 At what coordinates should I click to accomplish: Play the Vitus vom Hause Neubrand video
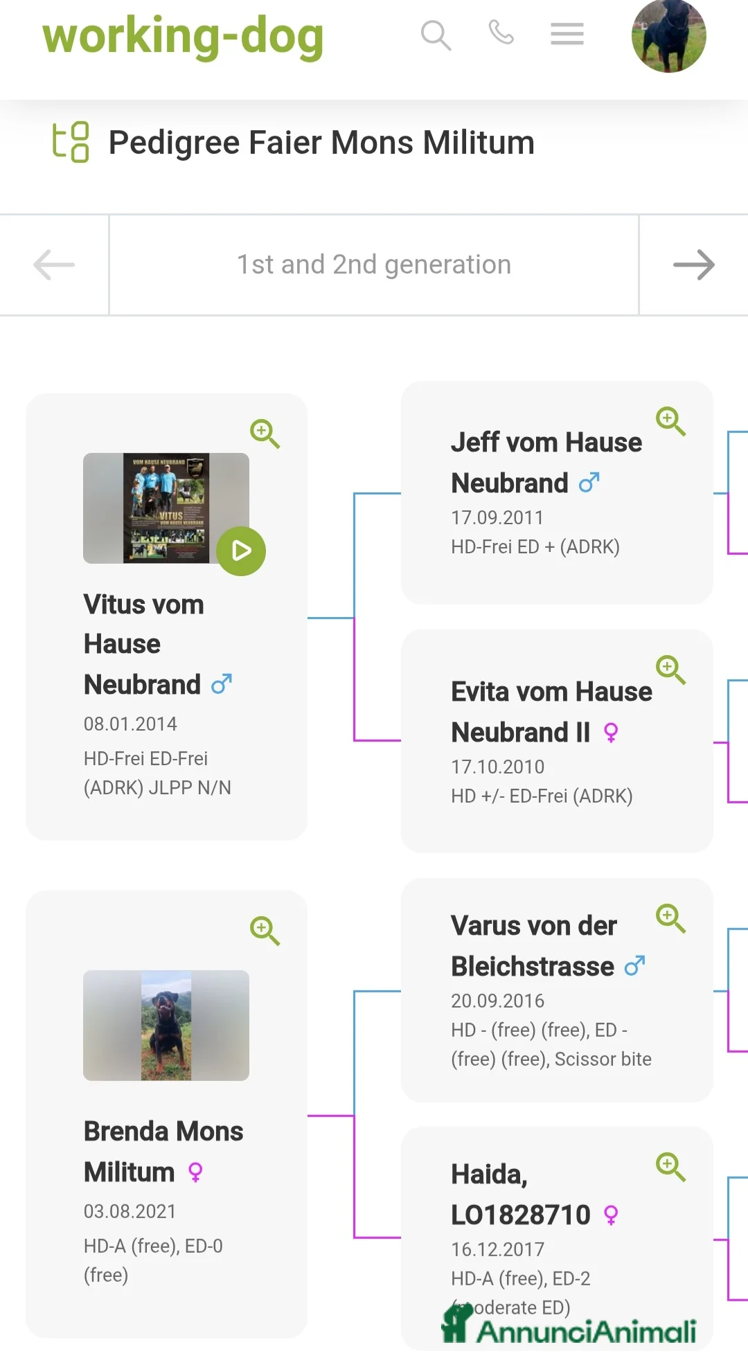(x=240, y=551)
